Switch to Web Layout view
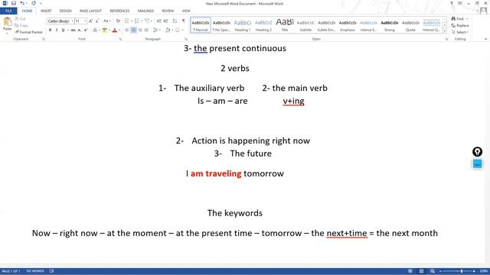The height and width of the screenshot is (275, 490). (432, 271)
